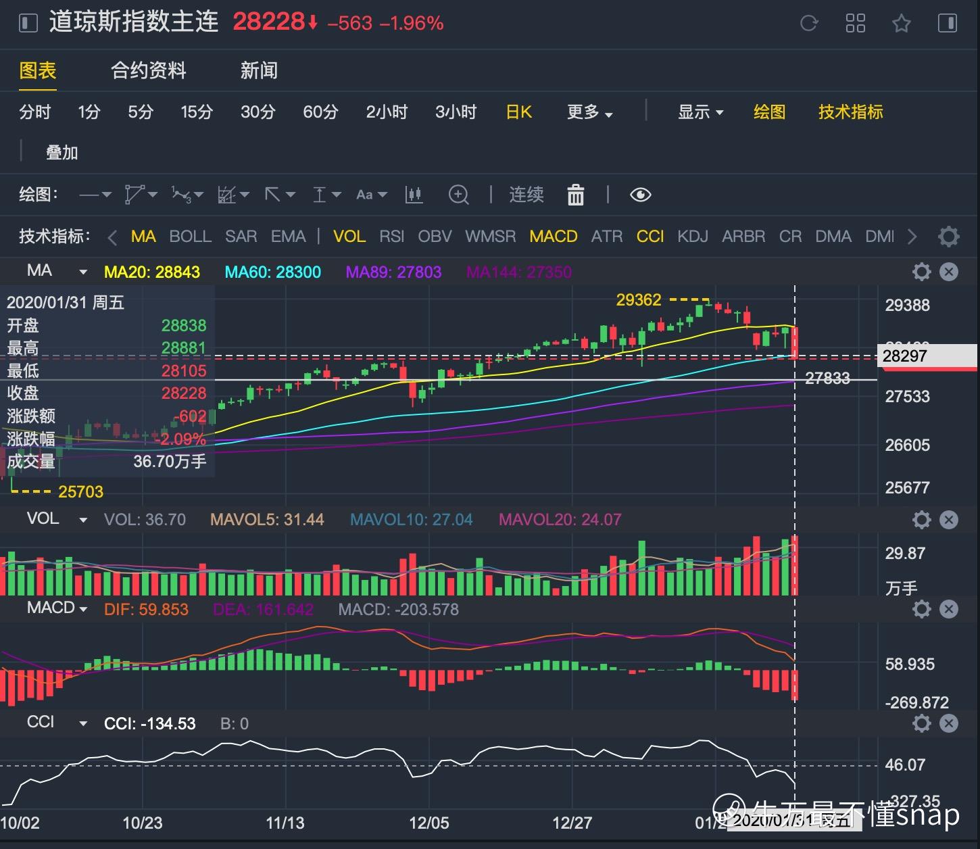
Task: Switch to the 新闻 tab
Action: (260, 70)
